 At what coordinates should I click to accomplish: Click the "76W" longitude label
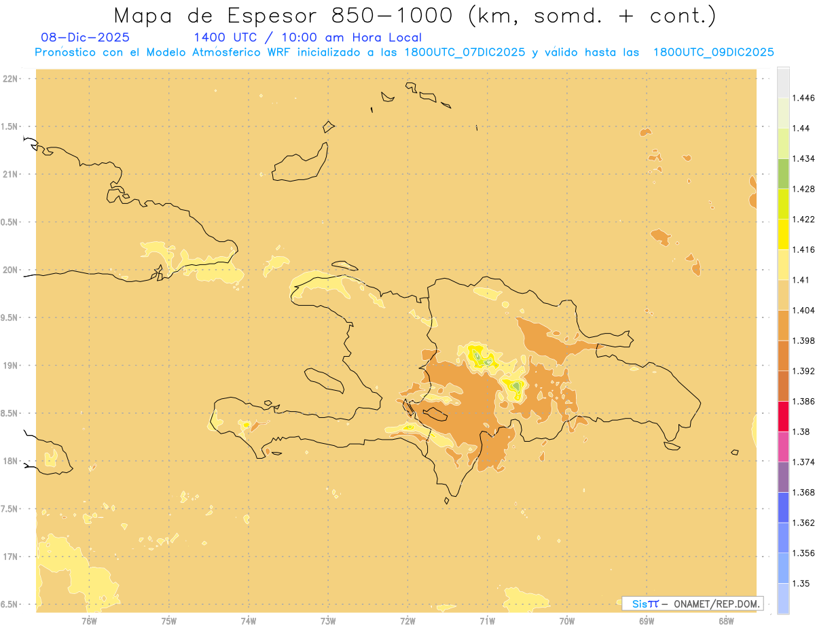point(89,621)
